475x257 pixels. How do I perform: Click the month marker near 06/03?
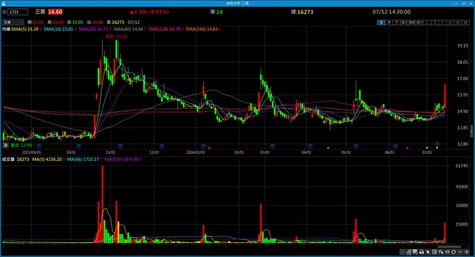coord(395,146)
